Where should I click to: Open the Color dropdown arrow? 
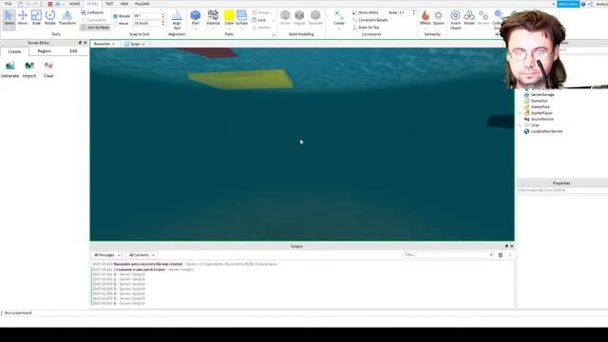(x=229, y=28)
